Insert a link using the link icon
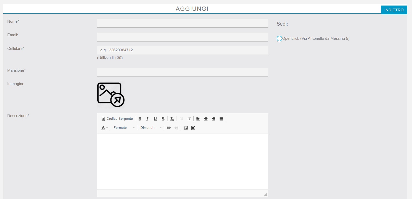 (169, 128)
